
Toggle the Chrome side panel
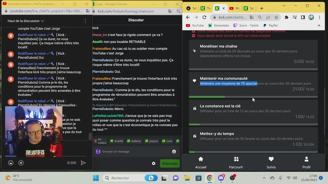click(303, 17)
